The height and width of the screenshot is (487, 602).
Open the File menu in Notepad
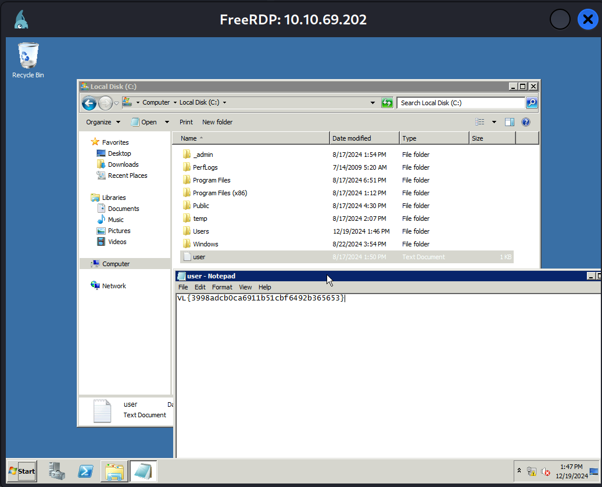(183, 287)
